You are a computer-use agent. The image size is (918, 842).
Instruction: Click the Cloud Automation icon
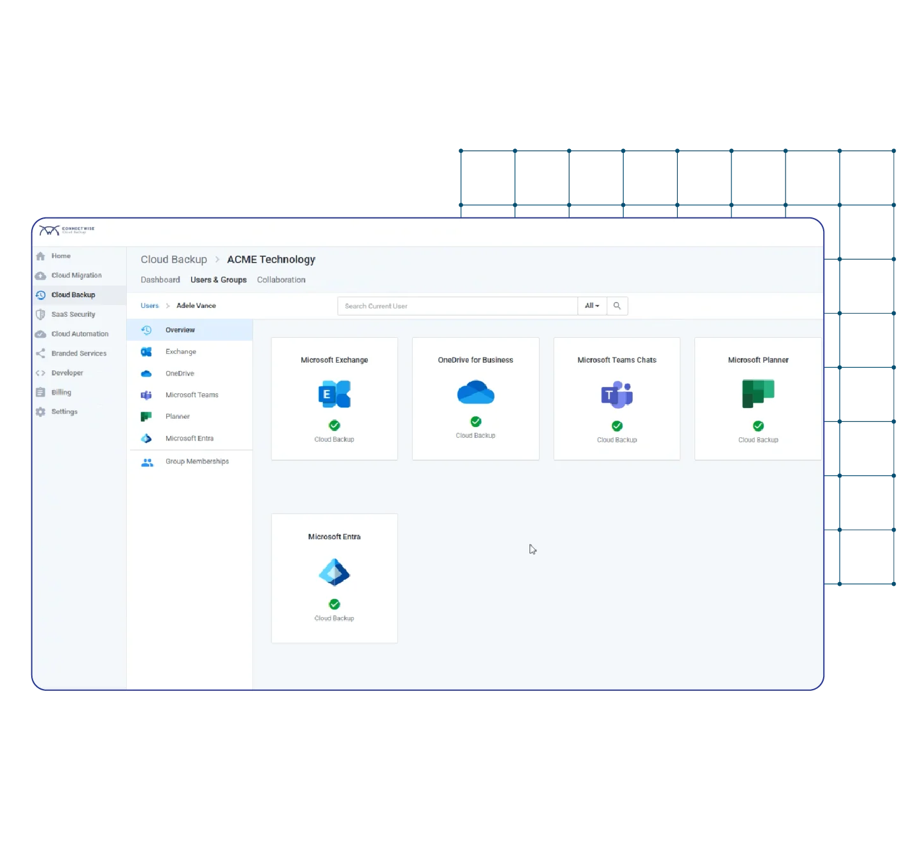(41, 334)
